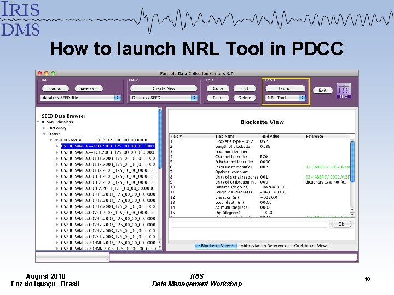Click the Field # column header
The width and height of the screenshot is (394, 295).
click(x=192, y=136)
